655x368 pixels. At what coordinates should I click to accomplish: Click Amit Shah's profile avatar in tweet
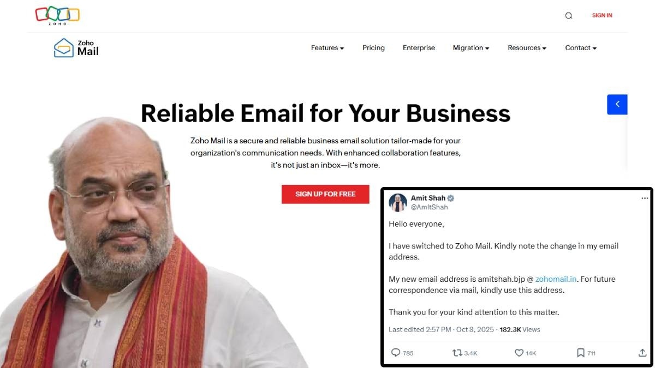tap(398, 202)
